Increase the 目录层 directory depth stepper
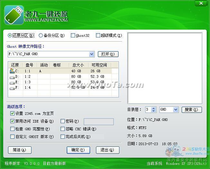210x169 pixels. coord(154,108)
